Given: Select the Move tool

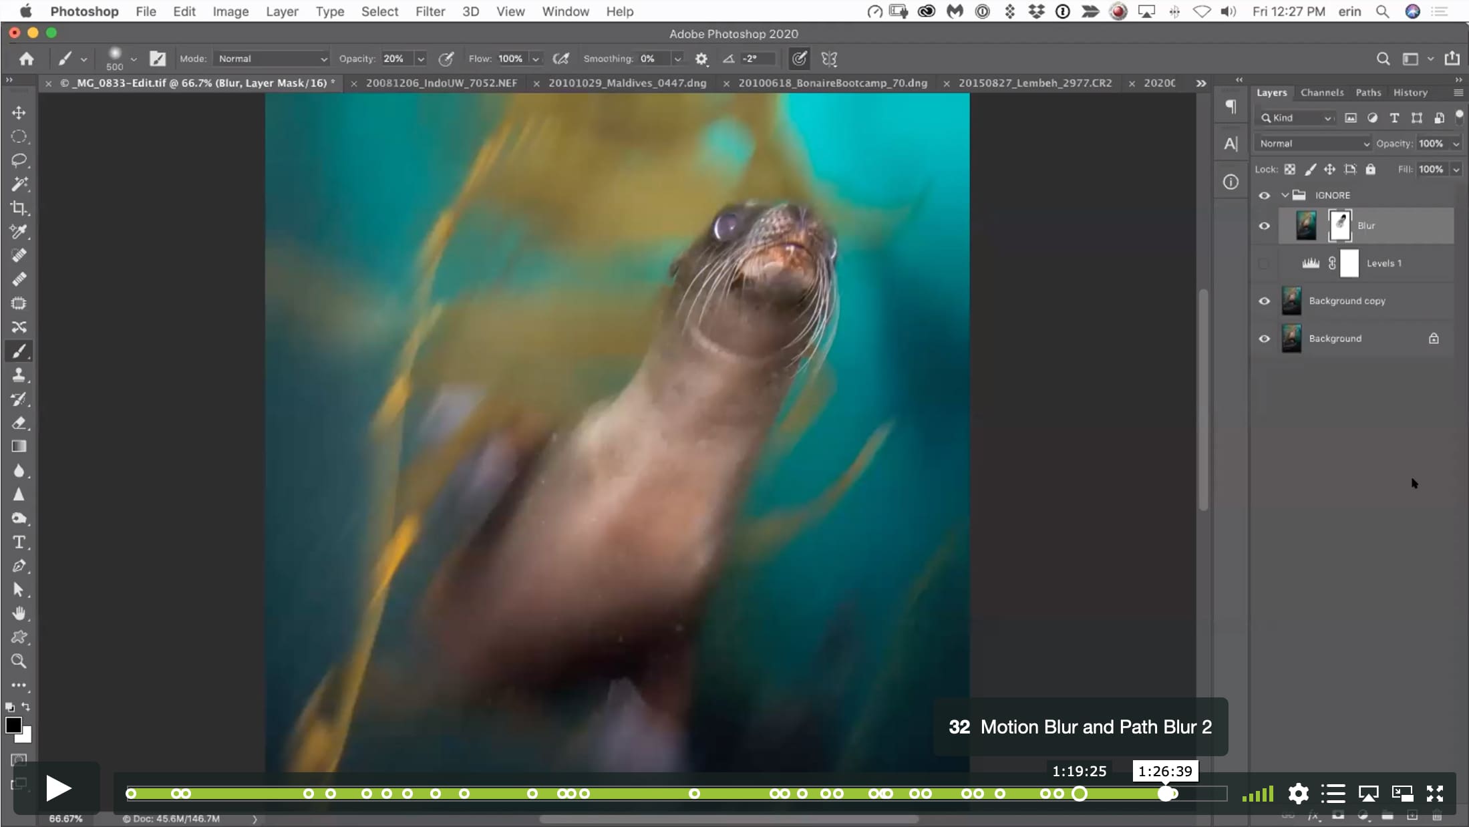Looking at the screenshot, I should coord(19,112).
